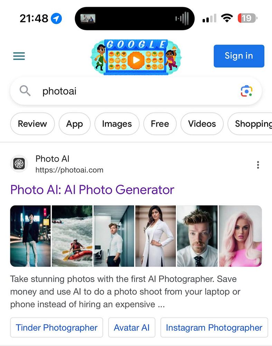The width and height of the screenshot is (272, 346).
Task: Tap the search magnifier icon
Action: (25, 91)
